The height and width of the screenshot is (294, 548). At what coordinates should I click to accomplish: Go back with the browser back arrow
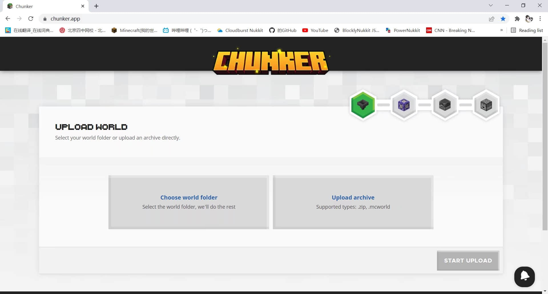pyautogui.click(x=8, y=19)
